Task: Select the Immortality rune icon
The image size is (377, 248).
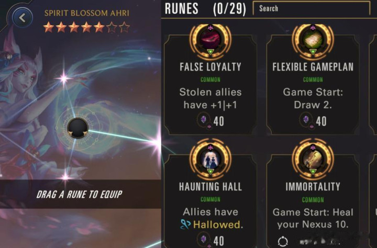Action: click(313, 160)
